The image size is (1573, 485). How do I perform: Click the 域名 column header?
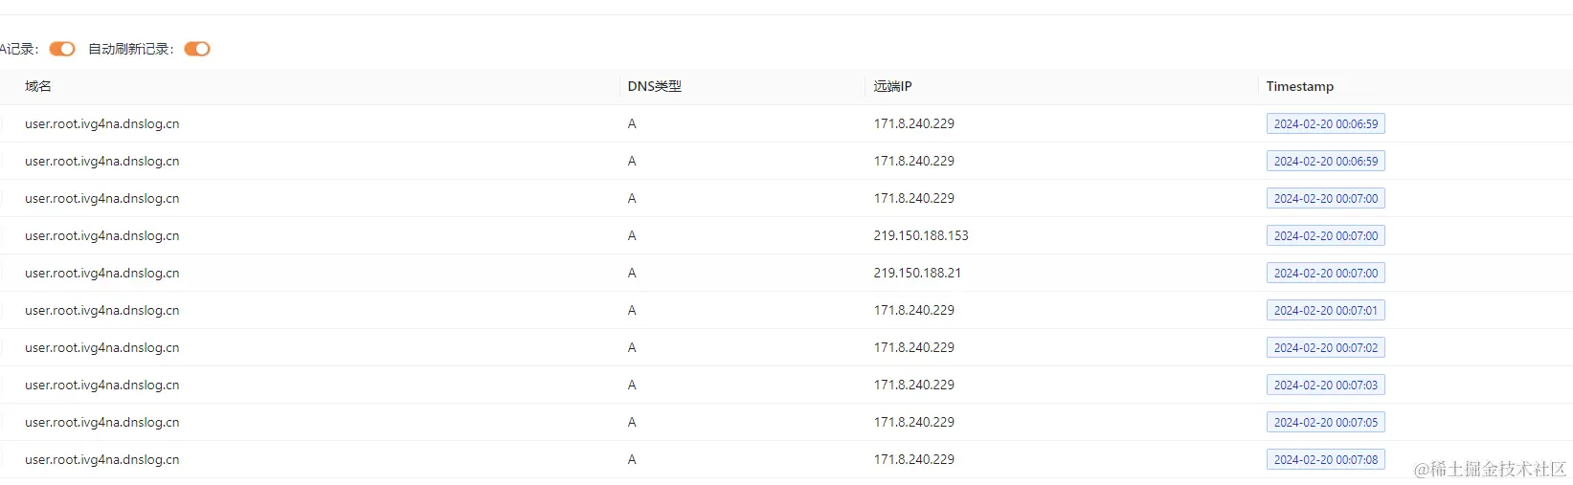[38, 86]
